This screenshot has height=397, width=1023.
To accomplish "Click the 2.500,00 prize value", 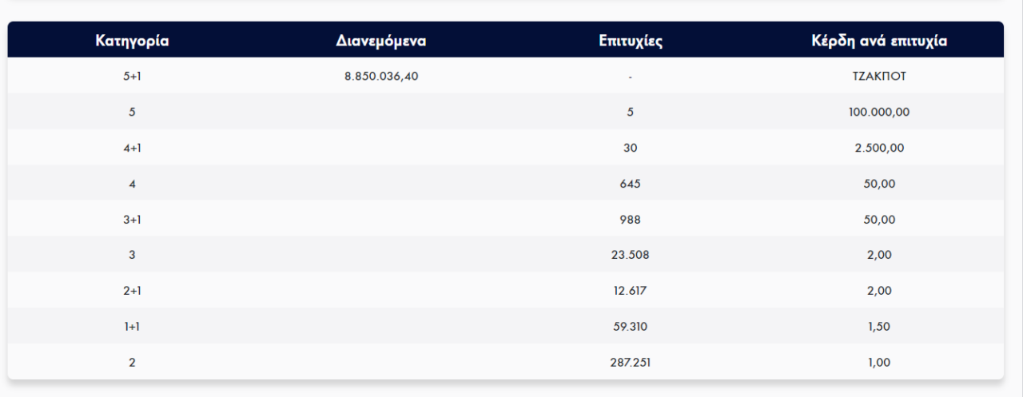I will [x=879, y=148].
